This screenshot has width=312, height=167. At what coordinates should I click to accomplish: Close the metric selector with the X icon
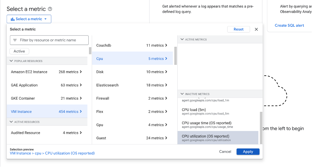tap(256, 29)
